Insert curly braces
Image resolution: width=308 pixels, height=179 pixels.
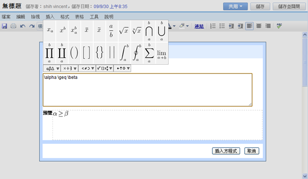pos(100,53)
